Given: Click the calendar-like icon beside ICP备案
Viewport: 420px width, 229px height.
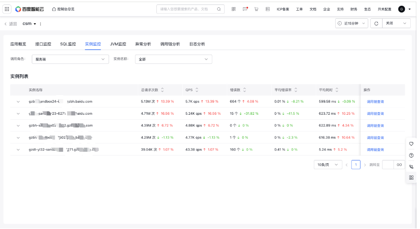Looking at the screenshot, I should (267, 9).
